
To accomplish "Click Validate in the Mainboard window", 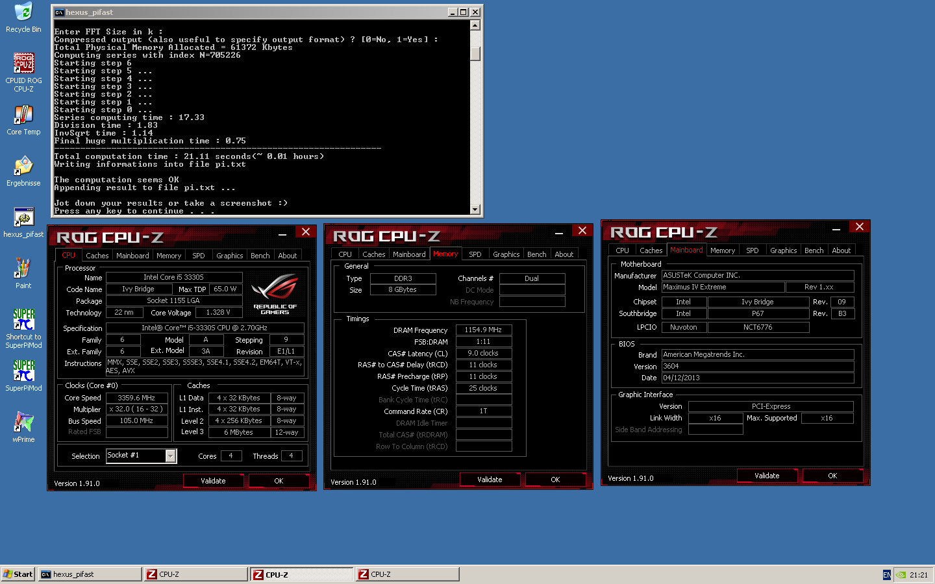I will (x=767, y=476).
